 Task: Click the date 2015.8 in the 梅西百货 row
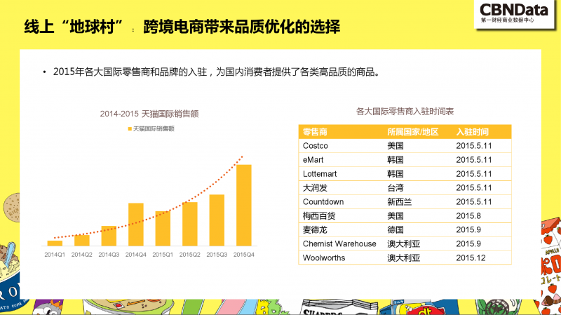(x=468, y=216)
